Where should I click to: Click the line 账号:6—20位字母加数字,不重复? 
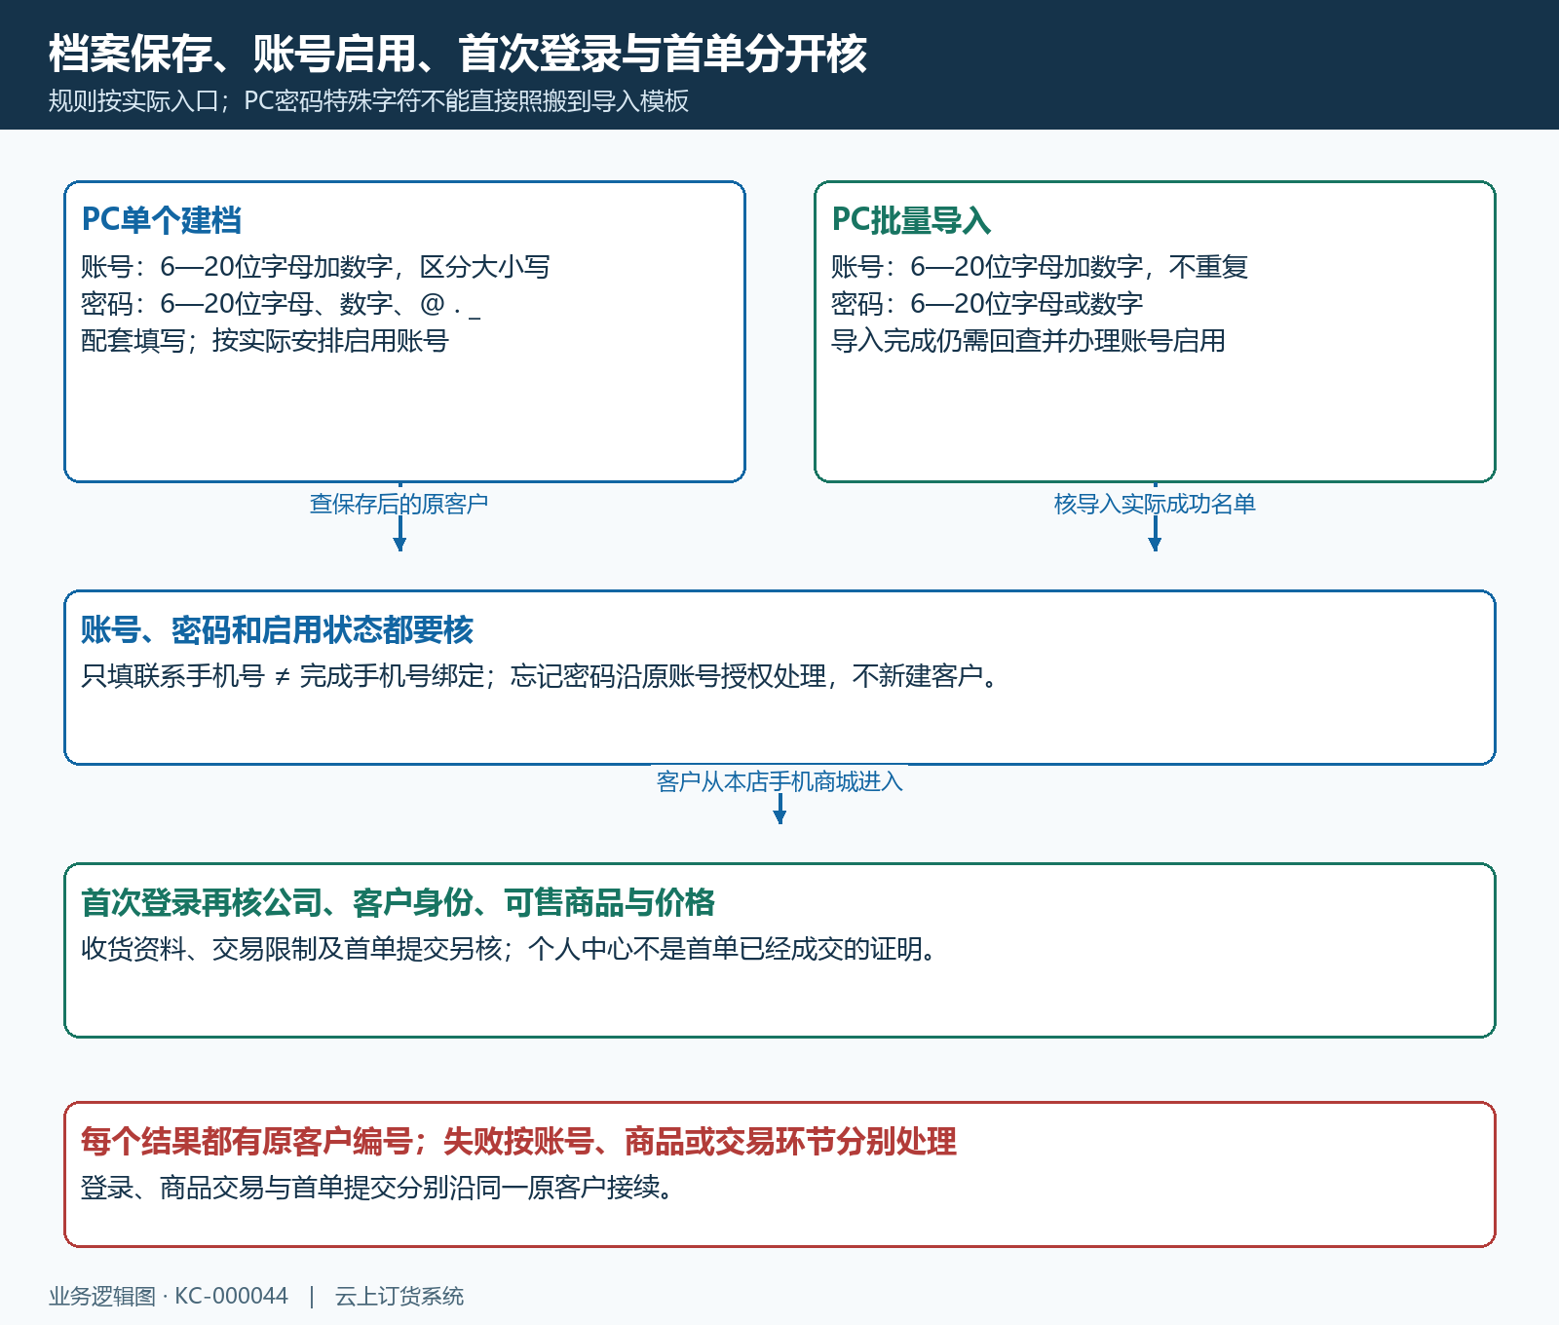pos(1040,267)
